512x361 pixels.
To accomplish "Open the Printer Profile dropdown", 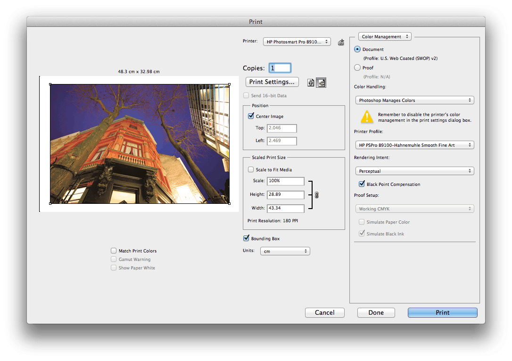I will [x=415, y=145].
